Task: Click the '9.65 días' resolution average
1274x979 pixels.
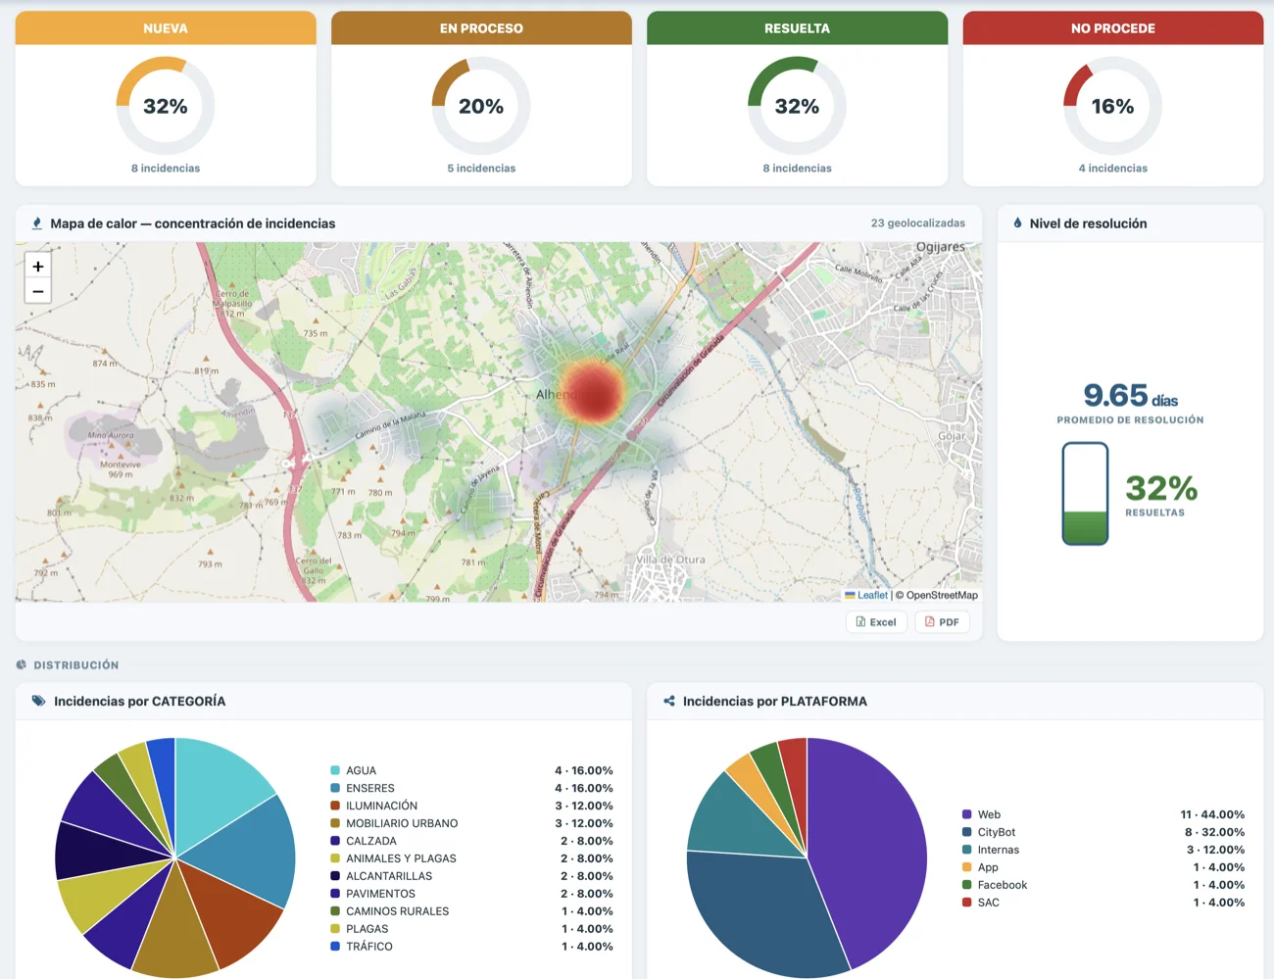Action: click(1130, 396)
